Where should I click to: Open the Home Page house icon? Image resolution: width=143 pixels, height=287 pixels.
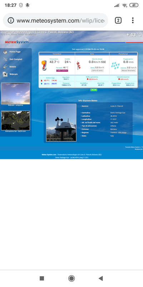(5, 52)
